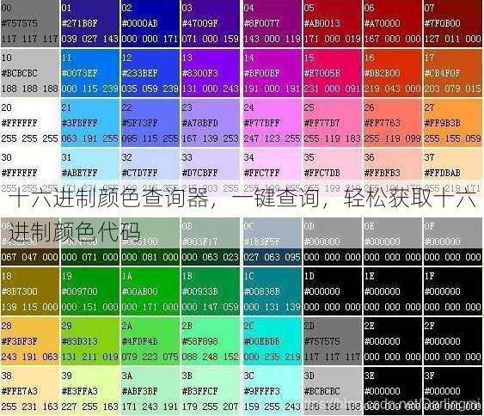The width and height of the screenshot is (484, 416).
Task: Select the red swatch #A70000
Action: [x=392, y=23]
